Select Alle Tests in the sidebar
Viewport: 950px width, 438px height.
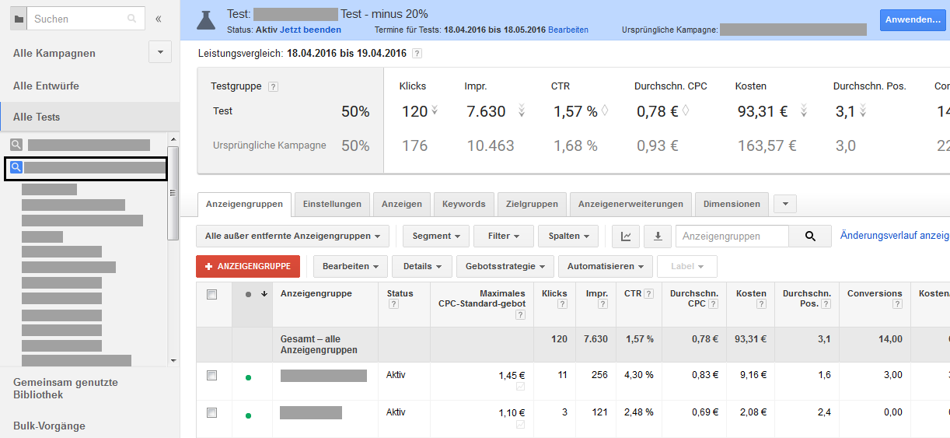tap(37, 117)
